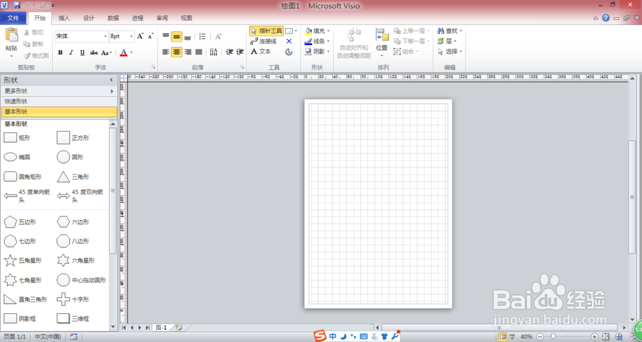Click the blue Help question mark icon
The image size is (642, 342).
[605, 18]
